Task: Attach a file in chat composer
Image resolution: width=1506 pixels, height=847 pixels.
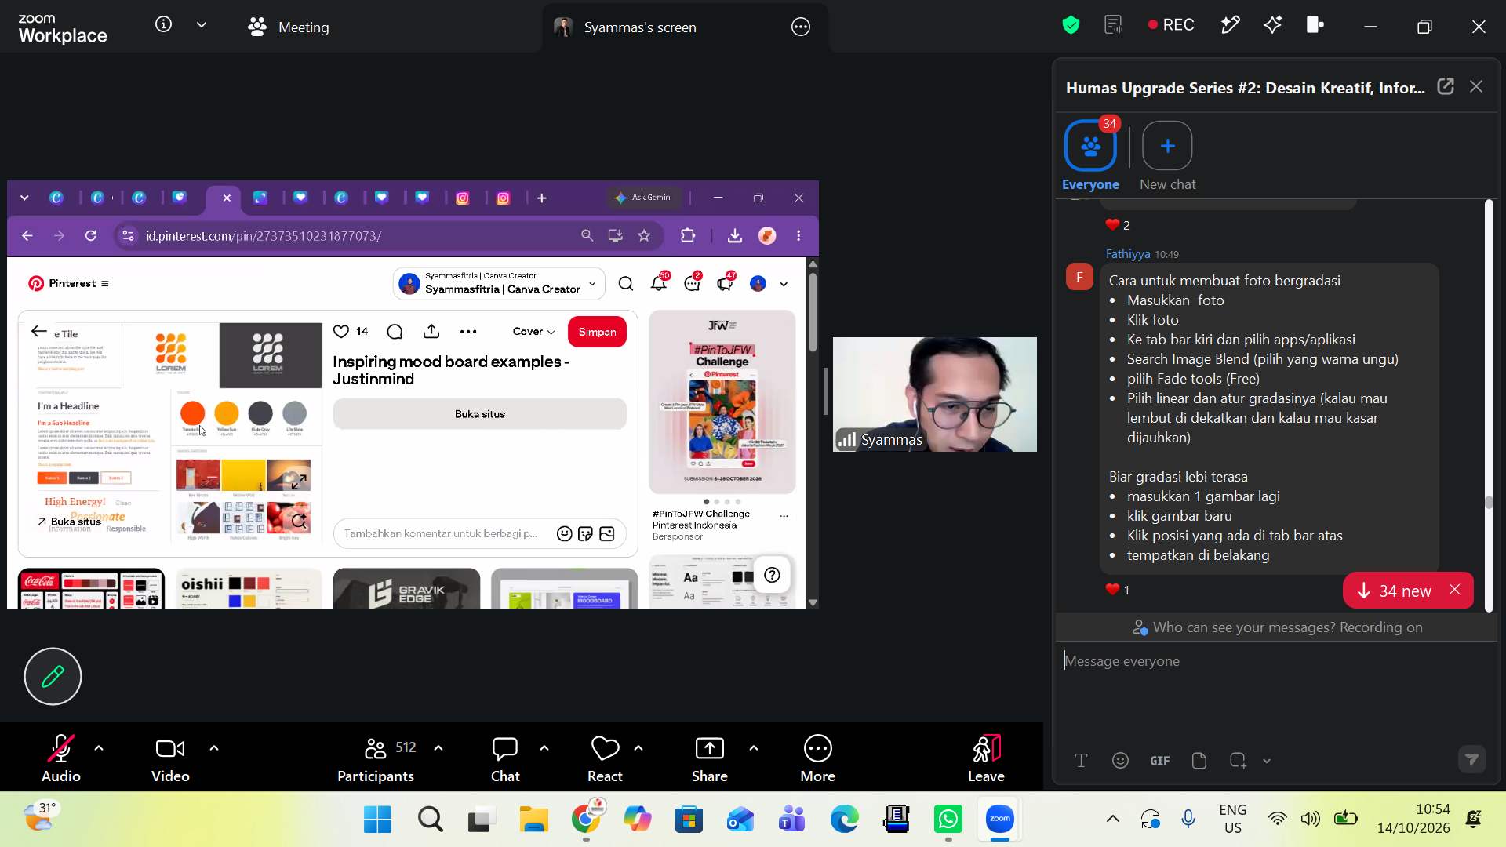Action: (x=1199, y=760)
